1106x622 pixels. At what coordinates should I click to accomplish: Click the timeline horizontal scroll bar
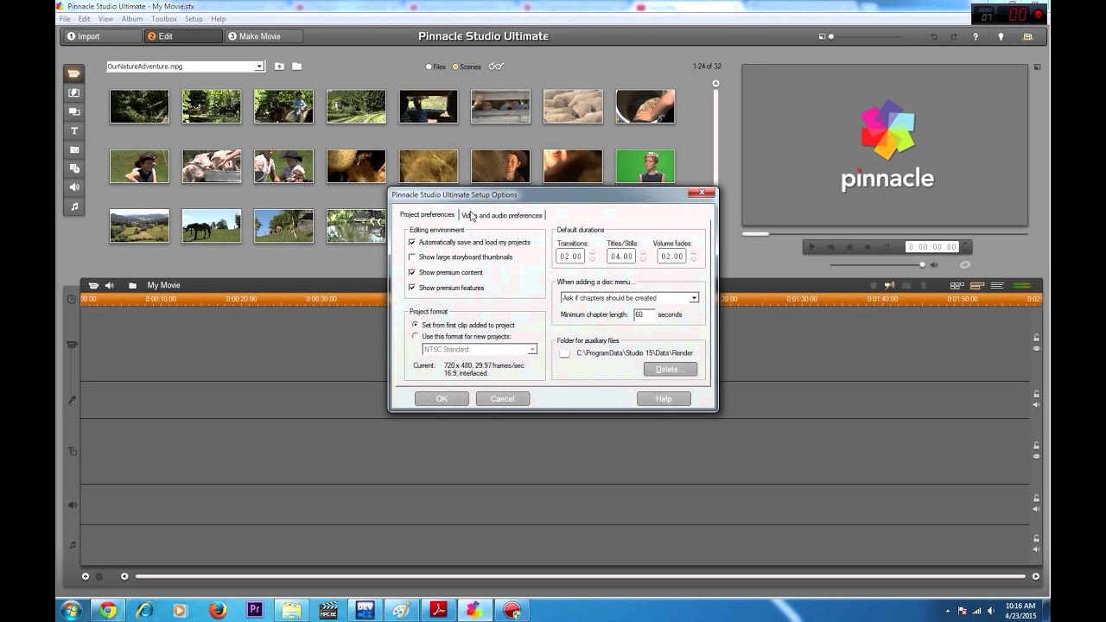pos(581,576)
